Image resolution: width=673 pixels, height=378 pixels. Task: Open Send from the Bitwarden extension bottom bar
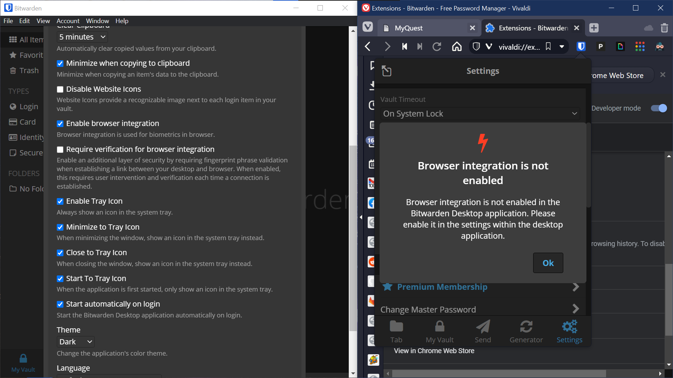(x=483, y=331)
